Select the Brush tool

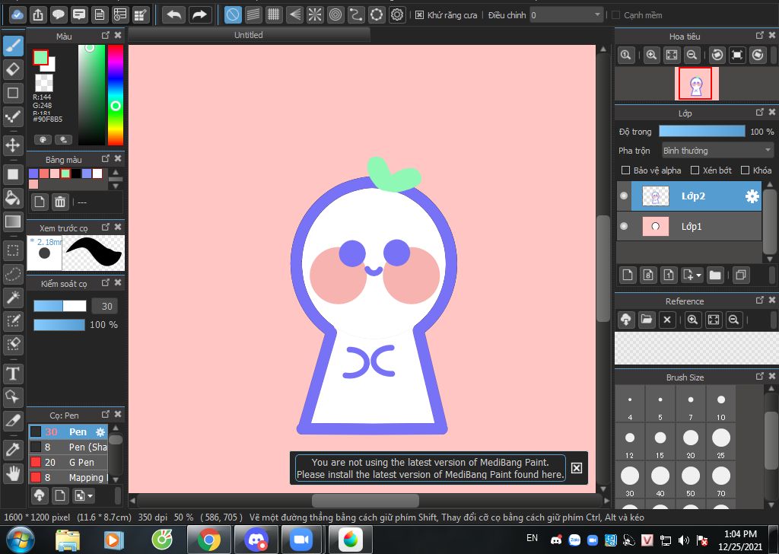[x=13, y=46]
